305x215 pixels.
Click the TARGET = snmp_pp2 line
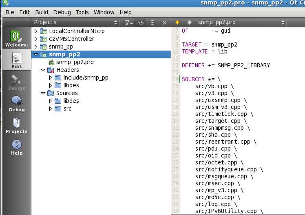[210, 44]
